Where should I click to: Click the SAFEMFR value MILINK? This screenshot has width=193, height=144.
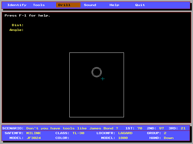click(33, 133)
